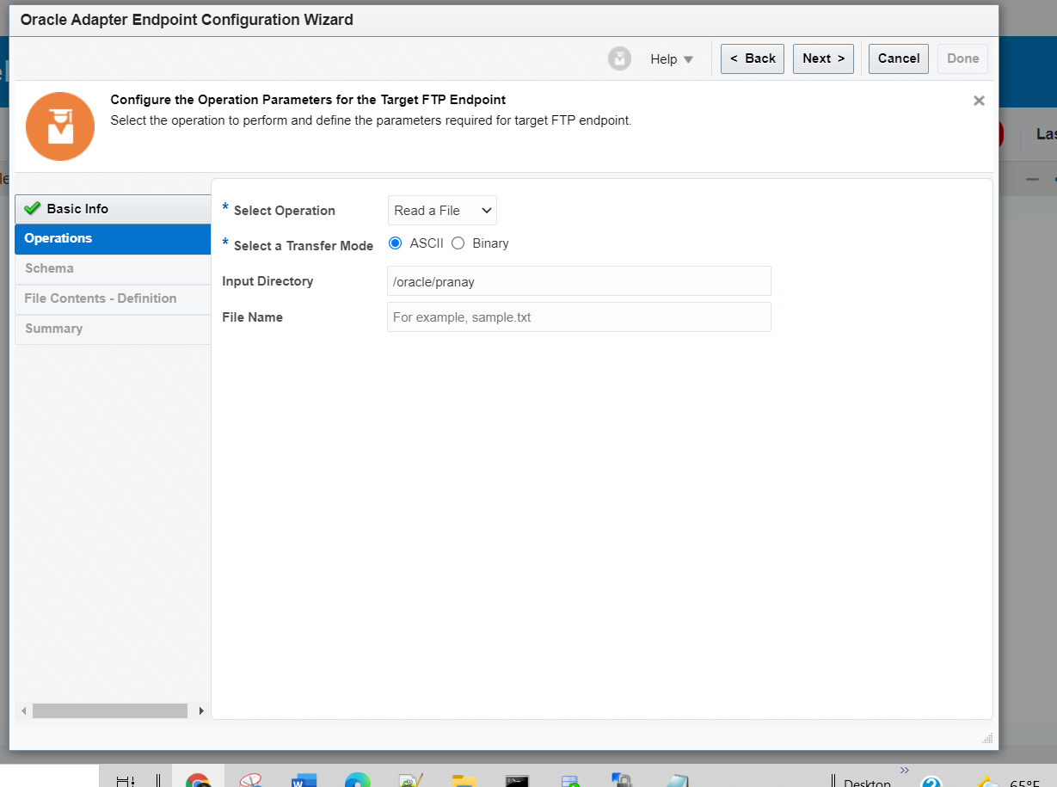
Task: Click the left arrow of sidebar scrollbar
Action: (x=23, y=711)
